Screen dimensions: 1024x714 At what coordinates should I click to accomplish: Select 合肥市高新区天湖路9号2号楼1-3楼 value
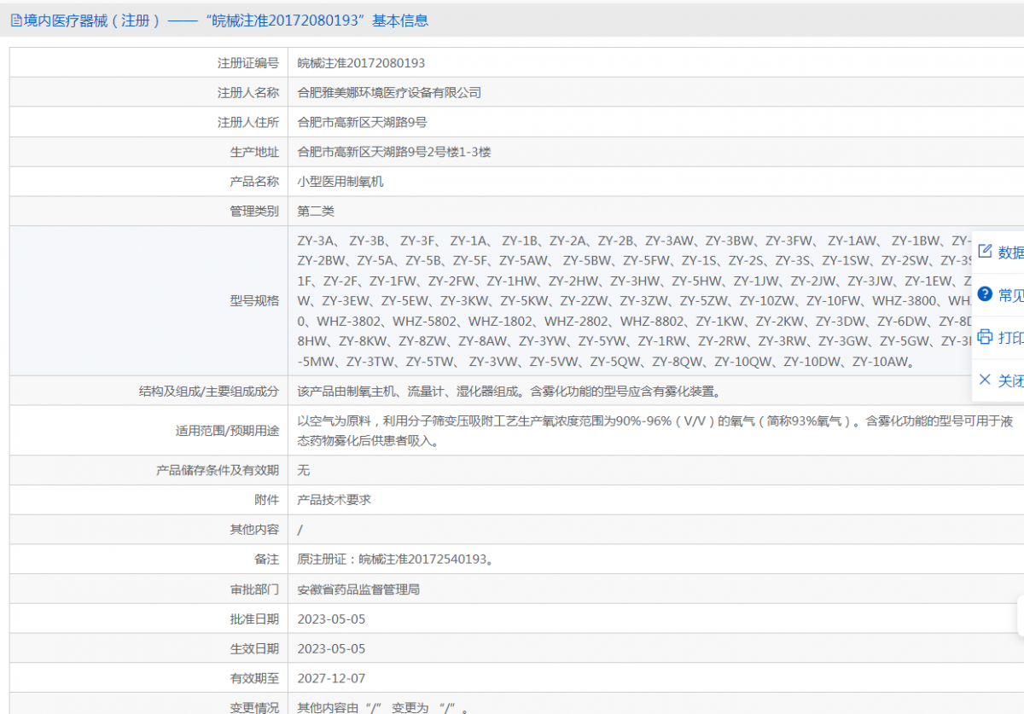pos(394,152)
